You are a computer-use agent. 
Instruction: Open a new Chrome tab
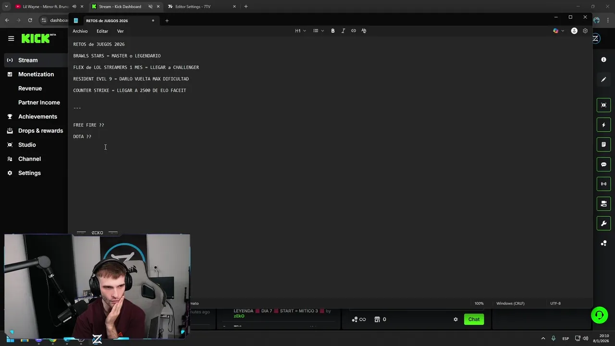pos(246,7)
